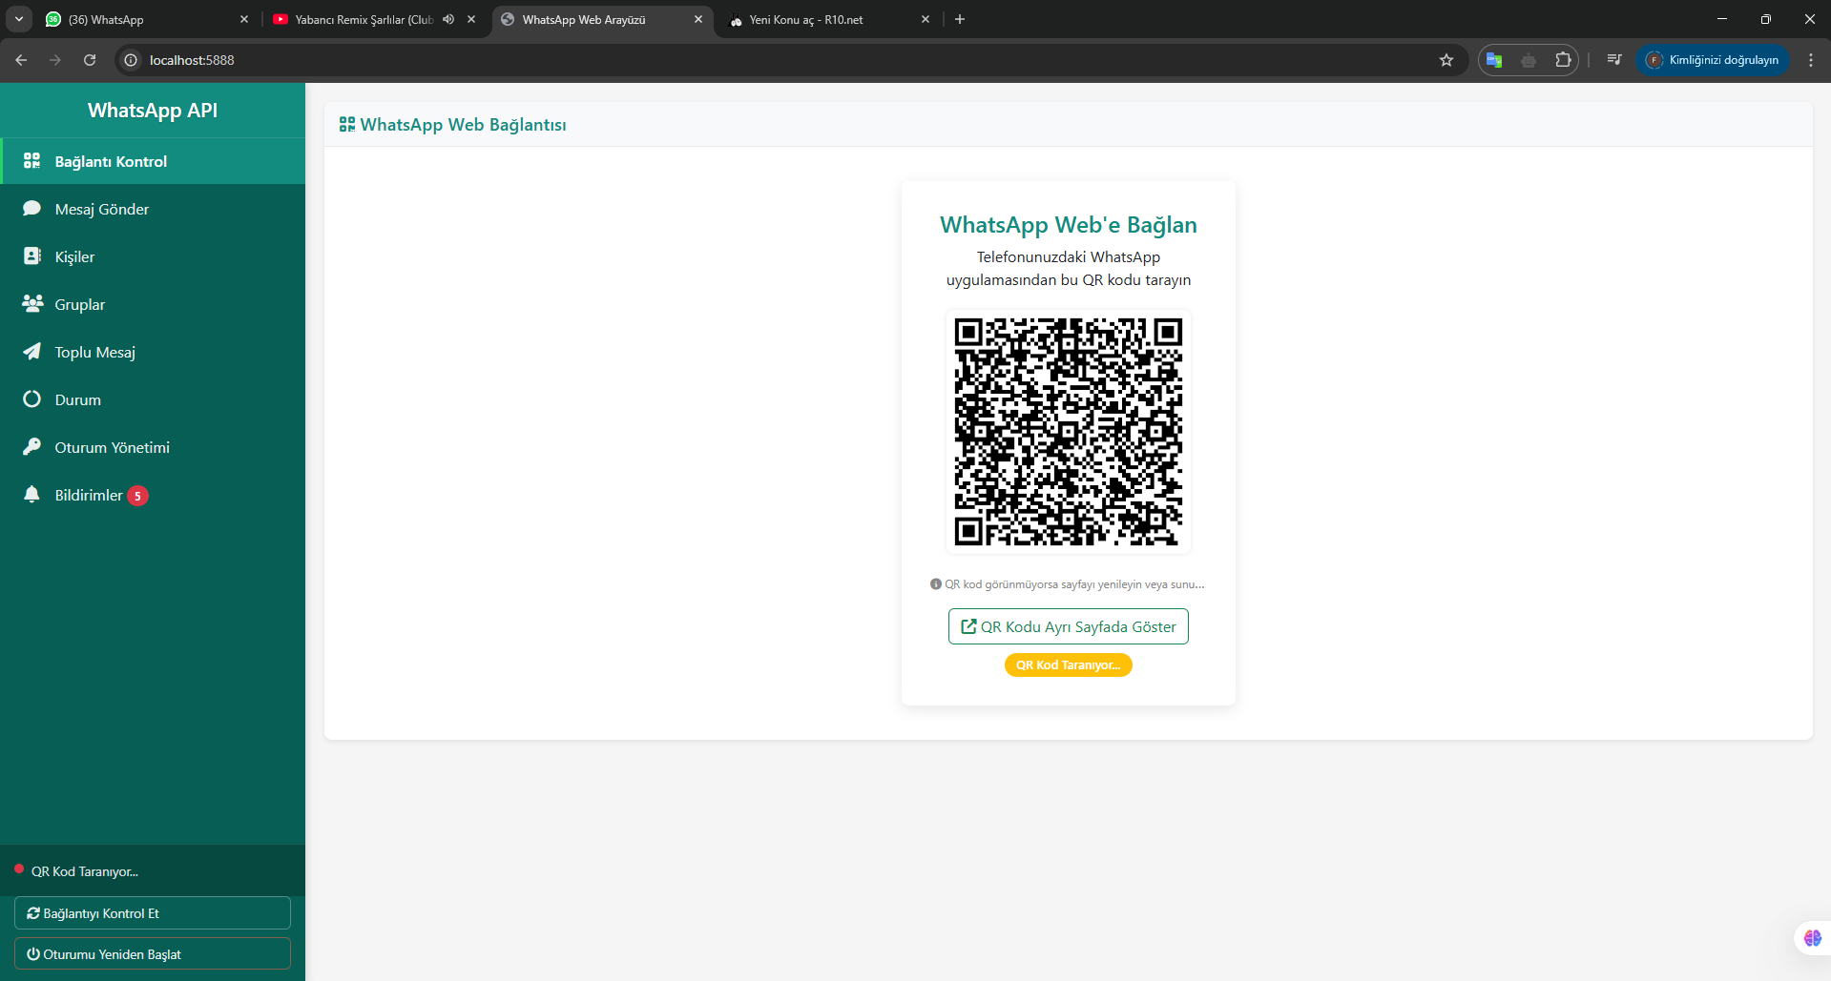1831x981 pixels.
Task: Open the Bağlantı Kontrol sidebar item
Action: coord(153,161)
